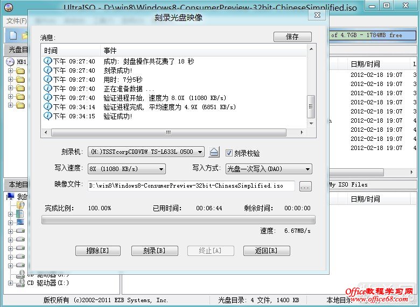Toggle the 刻录校验 checkbox

coord(229,153)
